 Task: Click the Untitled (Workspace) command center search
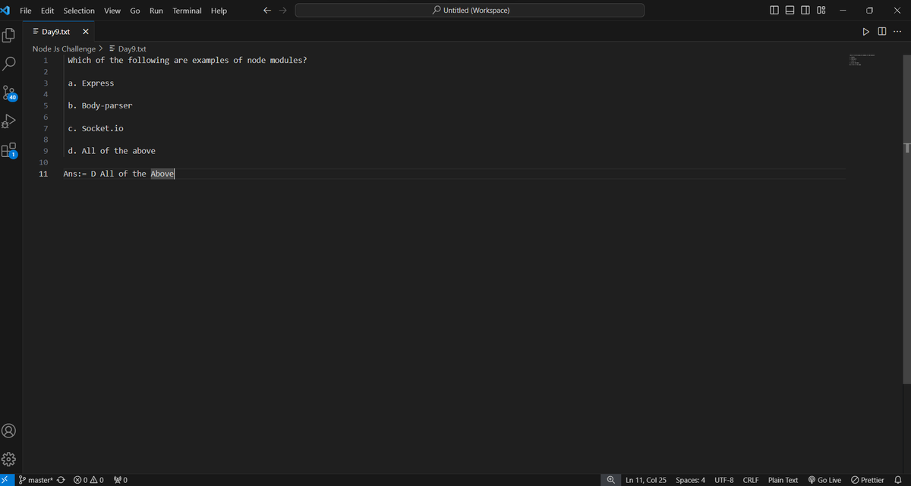tap(470, 11)
